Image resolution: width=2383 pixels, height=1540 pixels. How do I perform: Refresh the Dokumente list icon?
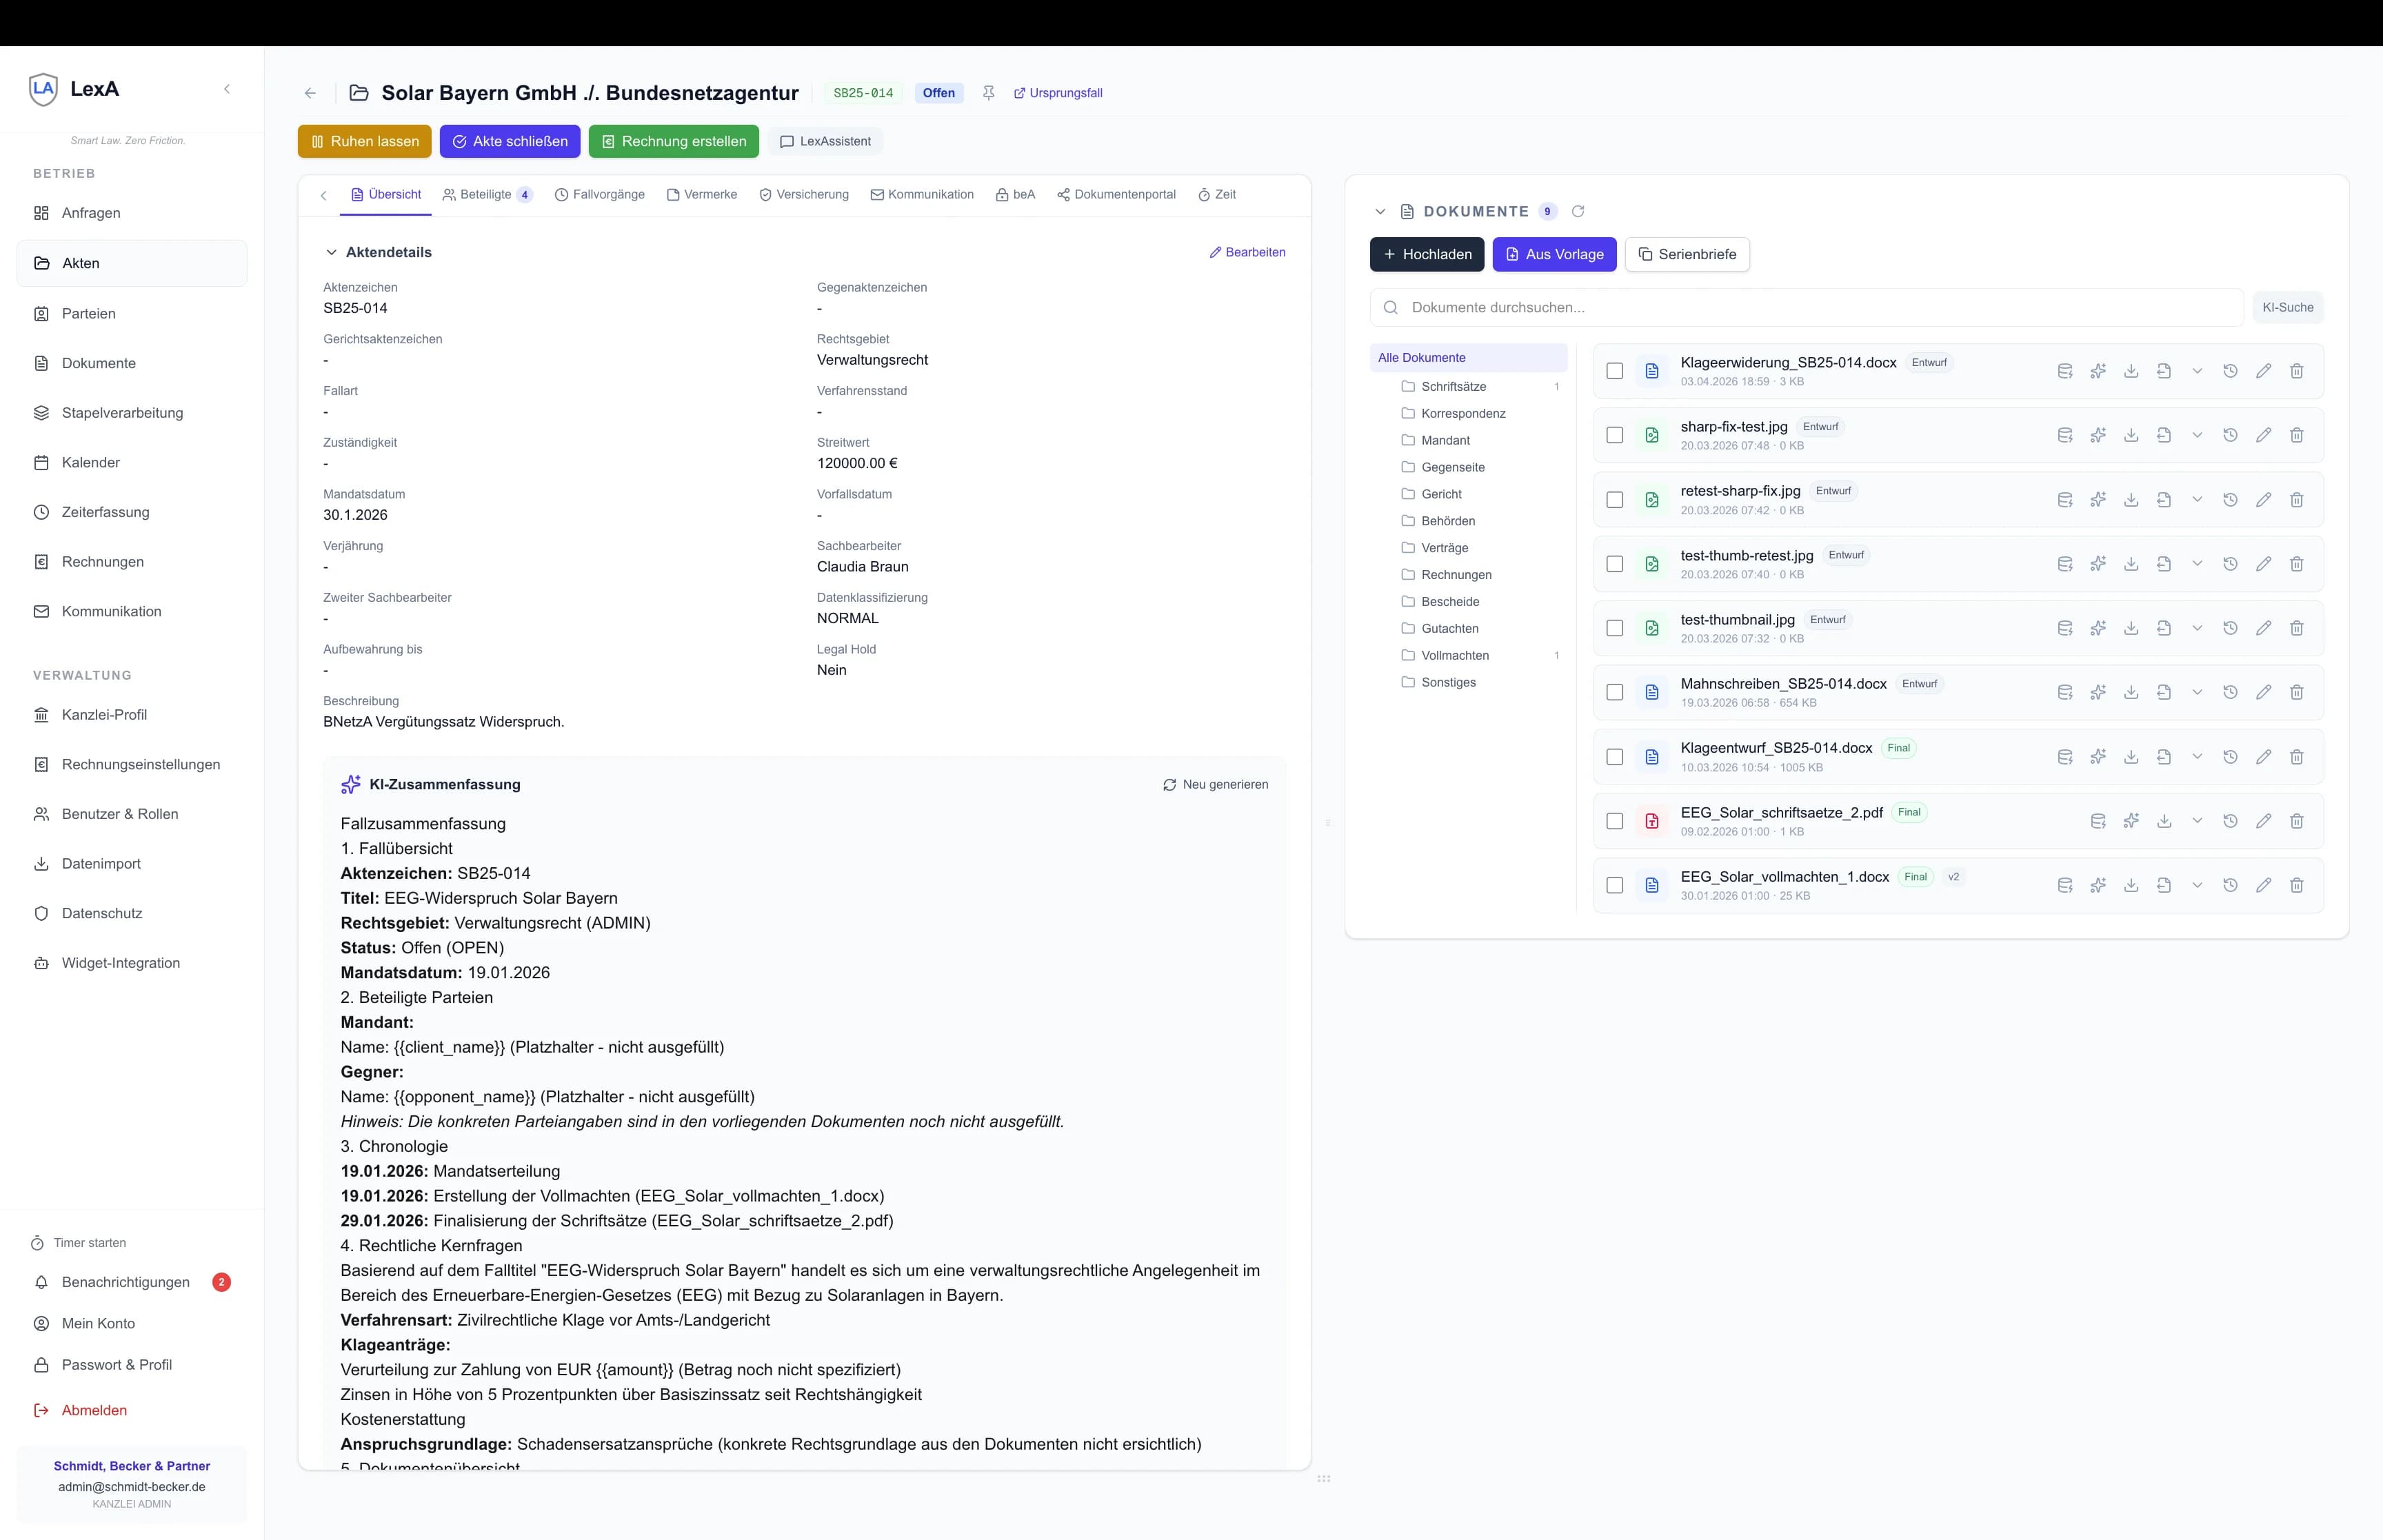click(x=1578, y=211)
